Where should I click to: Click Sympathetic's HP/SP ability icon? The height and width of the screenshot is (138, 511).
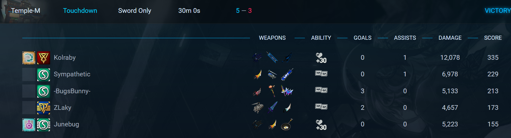click(x=321, y=74)
